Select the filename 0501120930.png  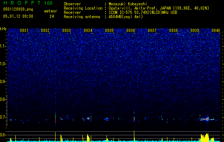(x=18, y=10)
